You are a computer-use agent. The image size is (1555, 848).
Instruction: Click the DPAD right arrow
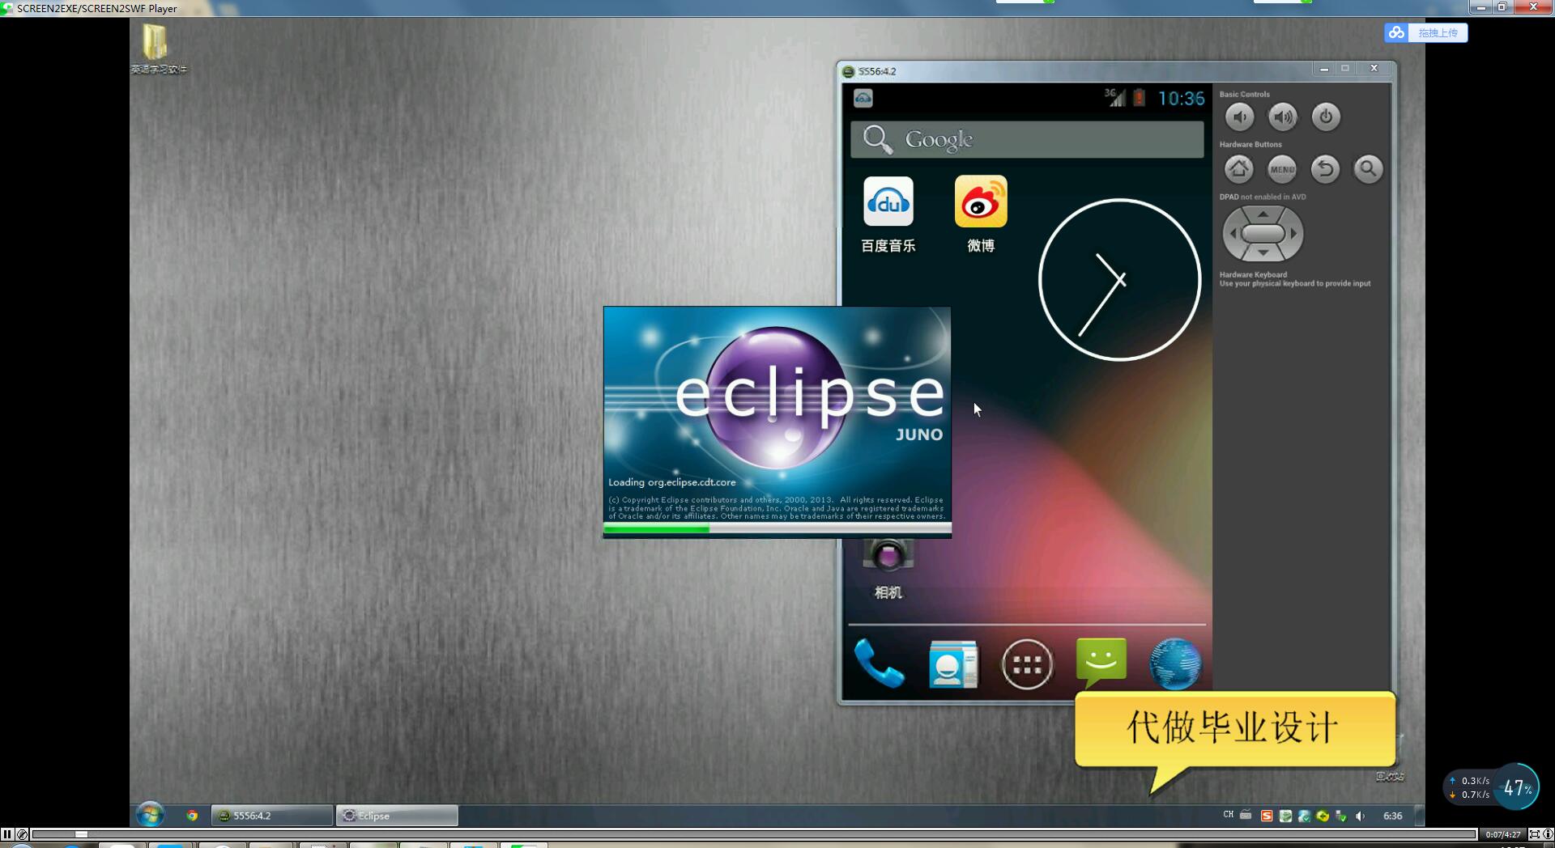1293,234
